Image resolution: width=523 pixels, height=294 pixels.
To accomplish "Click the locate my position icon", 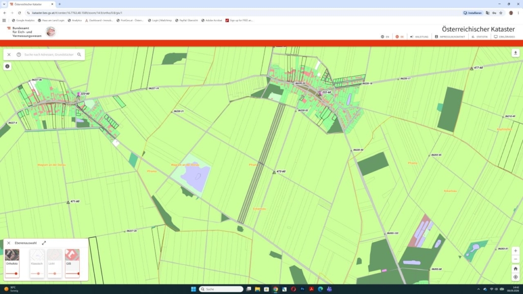I will 515,277.
